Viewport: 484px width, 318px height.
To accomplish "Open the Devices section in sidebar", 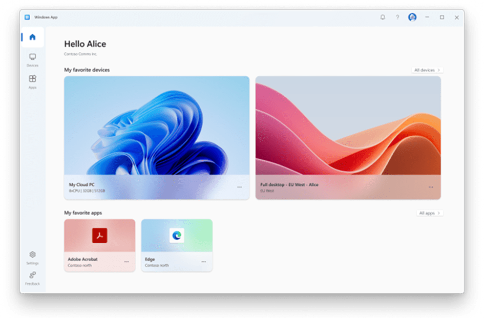I will pos(32,60).
